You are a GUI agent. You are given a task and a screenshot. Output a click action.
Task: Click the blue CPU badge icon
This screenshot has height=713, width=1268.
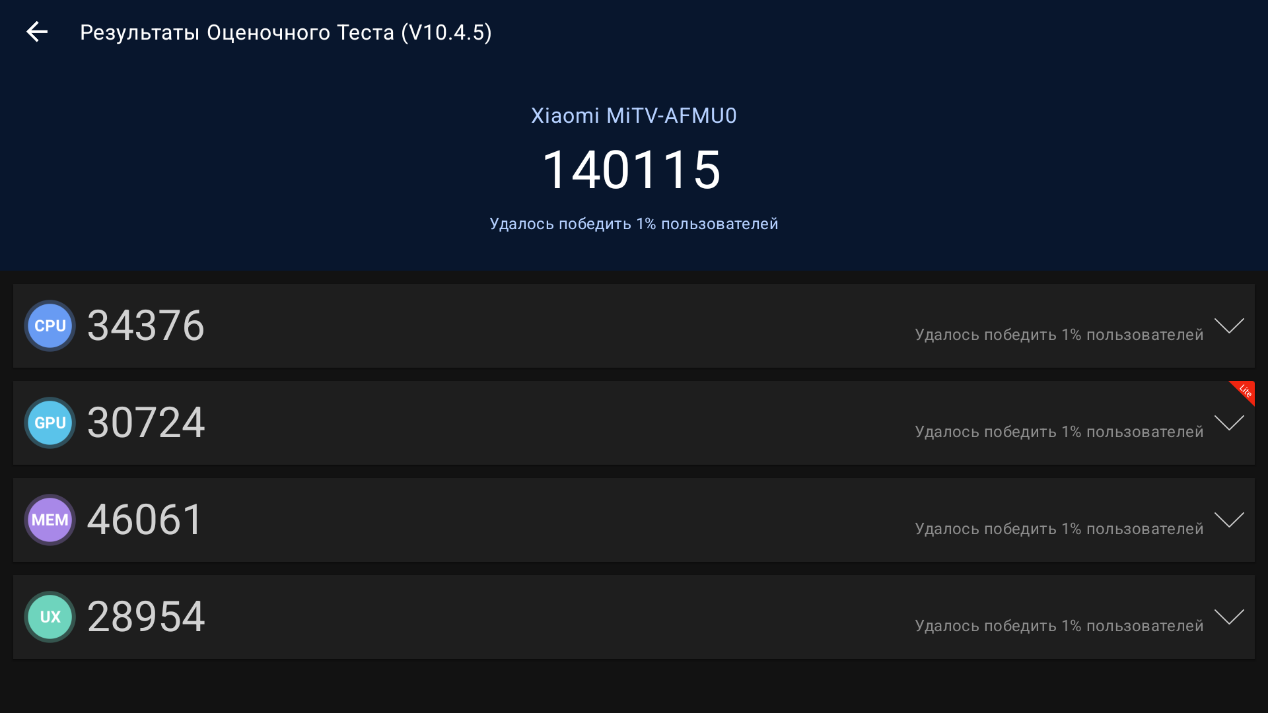pos(50,325)
